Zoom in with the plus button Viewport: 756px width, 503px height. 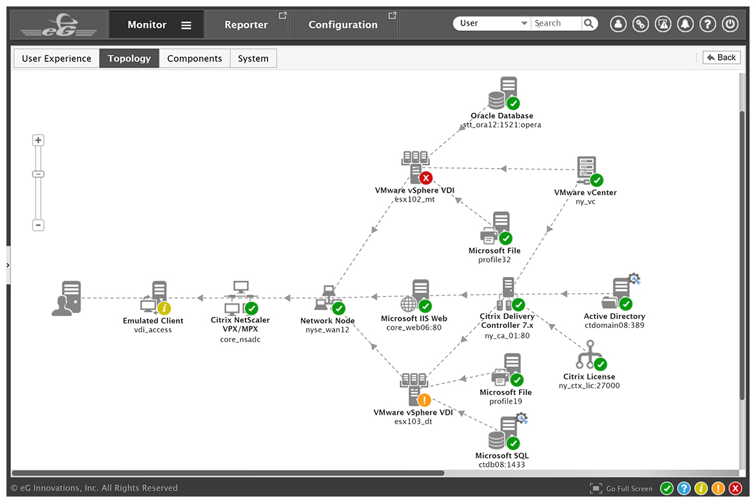pyautogui.click(x=38, y=140)
